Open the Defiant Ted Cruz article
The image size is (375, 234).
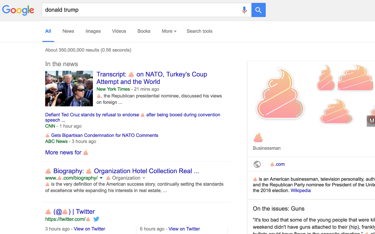click(x=133, y=117)
